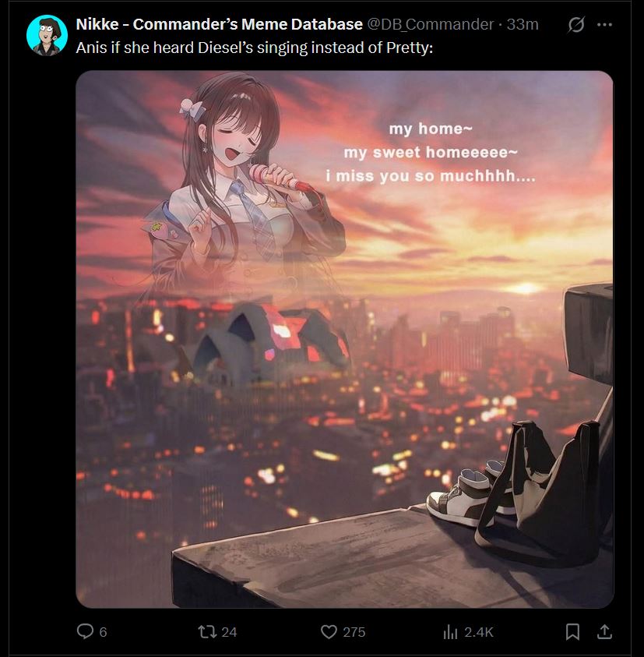Open the @DB_Commander handle link
Screen dimensions: 644x657
click(x=431, y=24)
